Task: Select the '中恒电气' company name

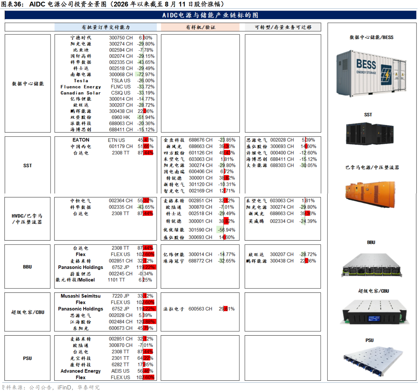Action: (x=81, y=201)
